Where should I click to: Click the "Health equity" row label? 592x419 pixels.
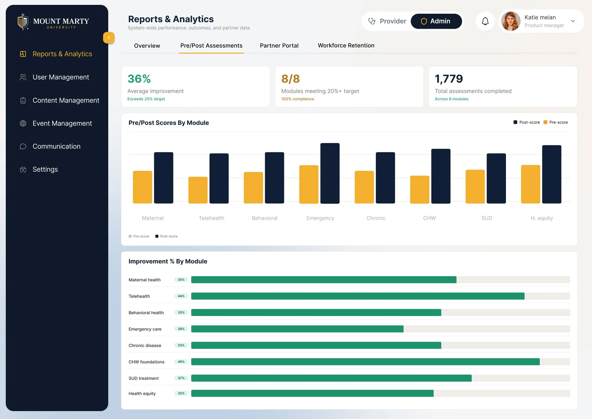click(x=142, y=393)
